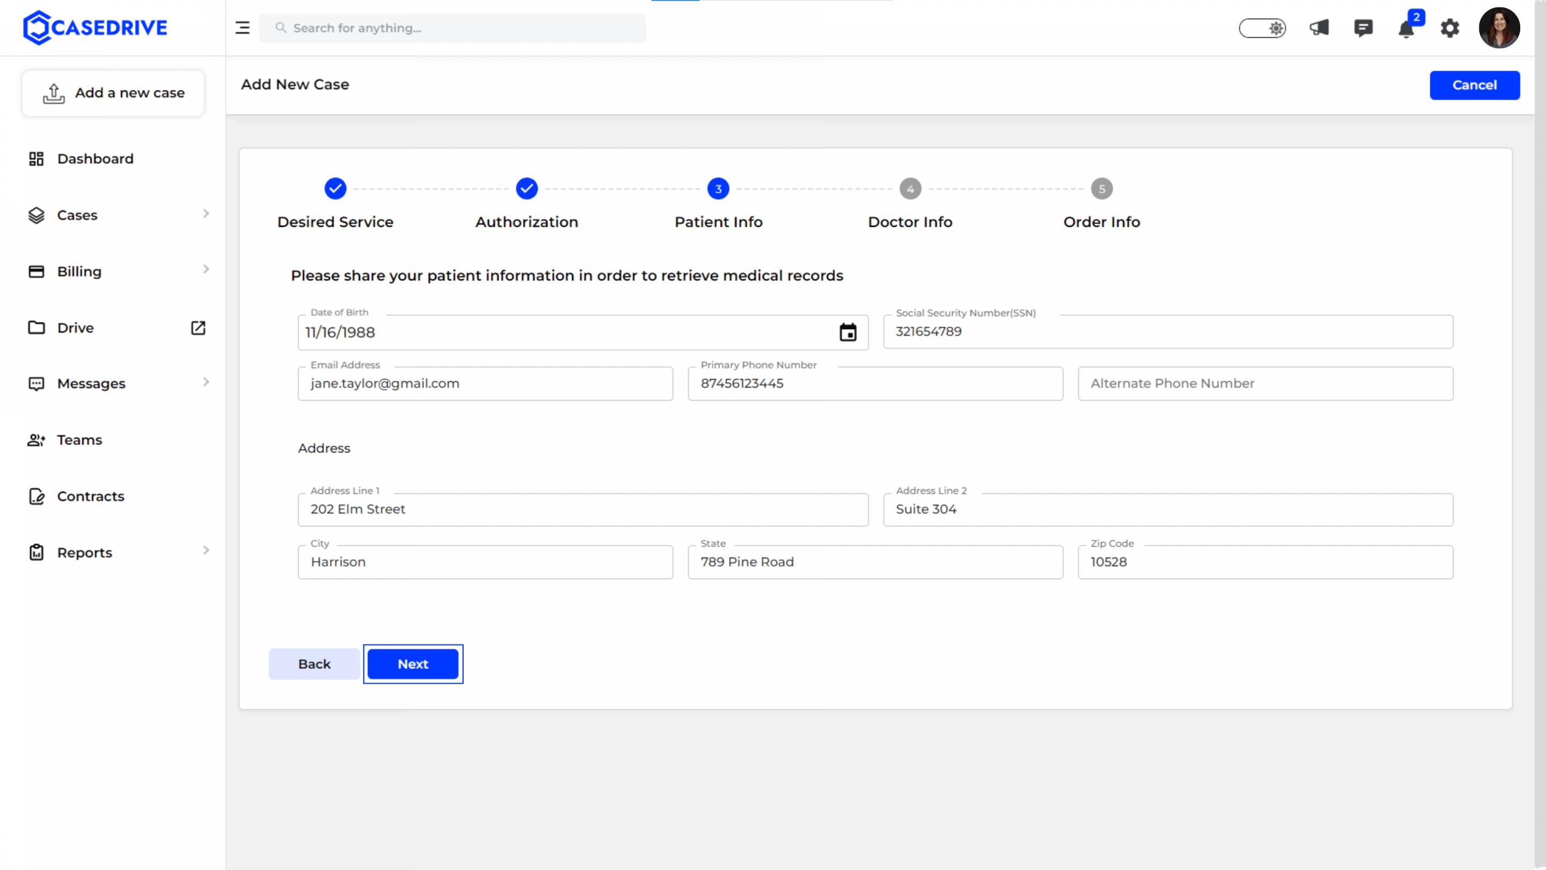This screenshot has height=870, width=1546.
Task: Toggle the light/dark theme switch
Action: [1262, 27]
